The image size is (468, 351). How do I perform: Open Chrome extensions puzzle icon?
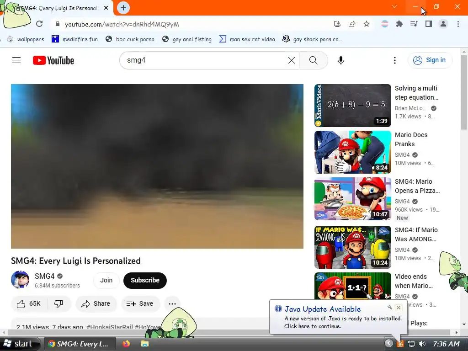[x=399, y=24]
